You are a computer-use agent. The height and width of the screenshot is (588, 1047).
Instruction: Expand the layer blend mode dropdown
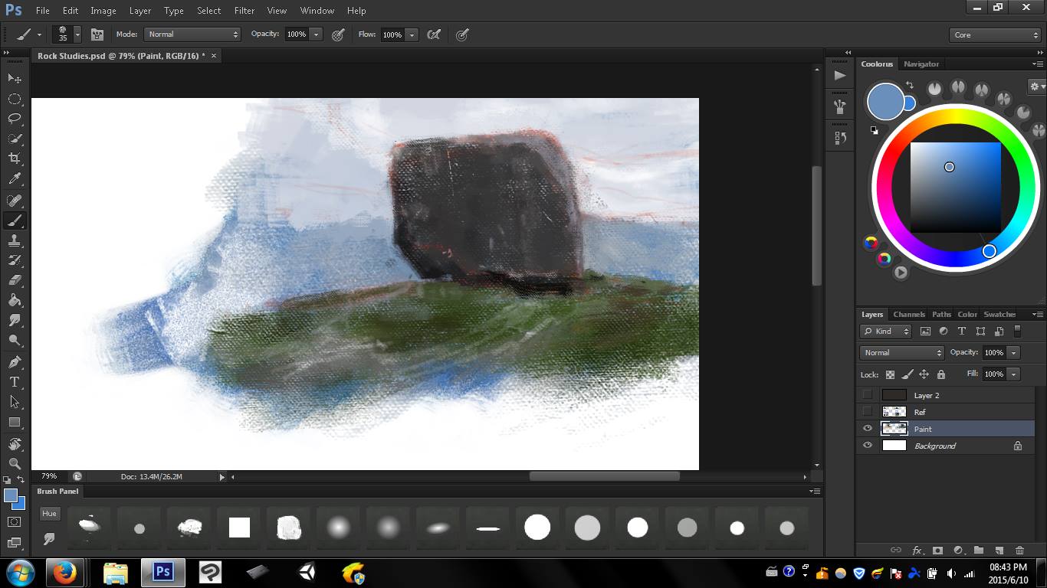tap(902, 353)
